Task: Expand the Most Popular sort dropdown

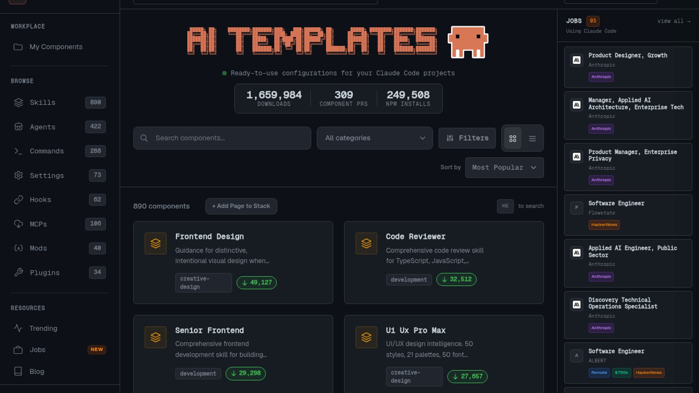Action: click(504, 167)
